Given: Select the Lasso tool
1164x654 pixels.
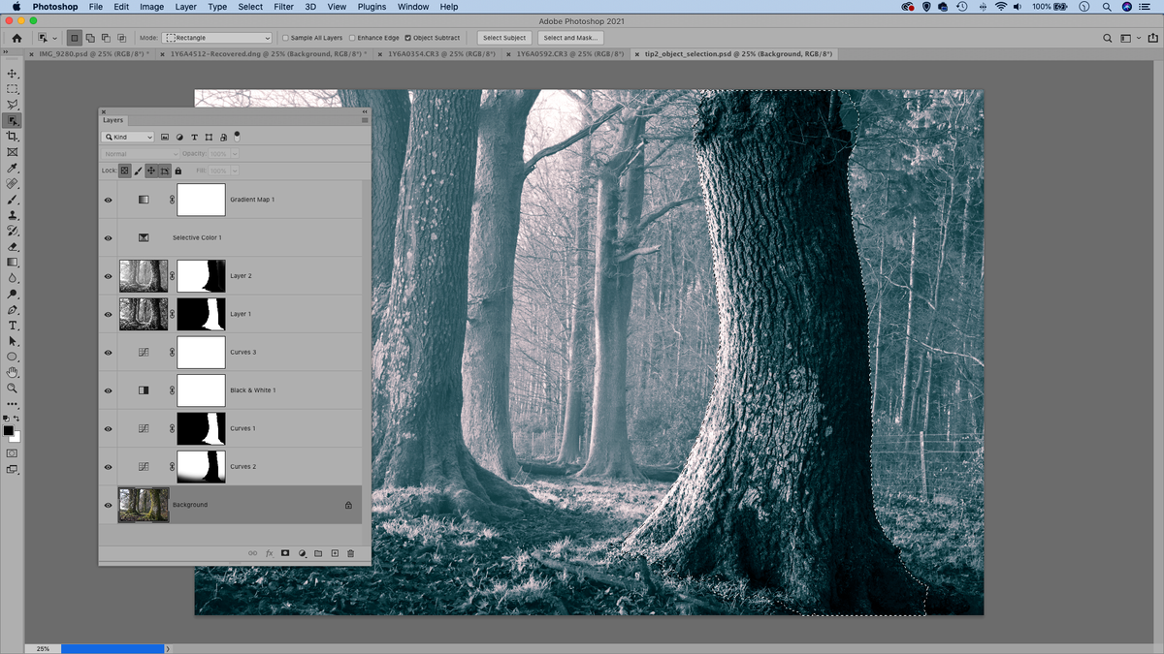Looking at the screenshot, I should coord(12,104).
